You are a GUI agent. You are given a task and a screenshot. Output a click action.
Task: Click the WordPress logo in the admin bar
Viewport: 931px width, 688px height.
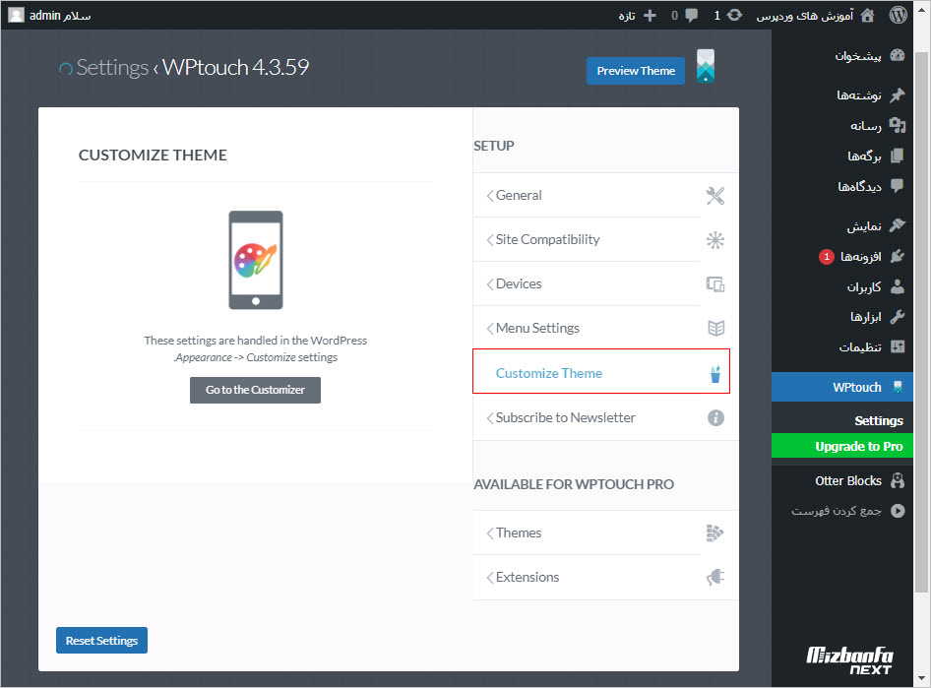tap(898, 15)
